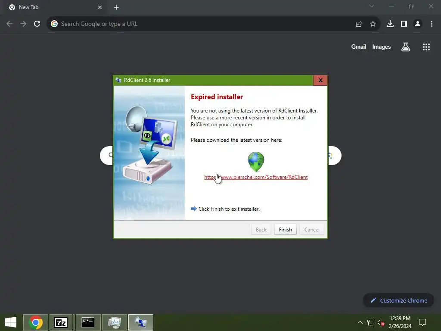Open Gmail link on new tab page
Screen dimensions: 441x331
[x=359, y=47]
